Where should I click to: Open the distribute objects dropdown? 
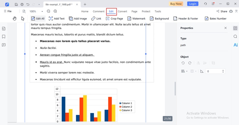pos(193,71)
